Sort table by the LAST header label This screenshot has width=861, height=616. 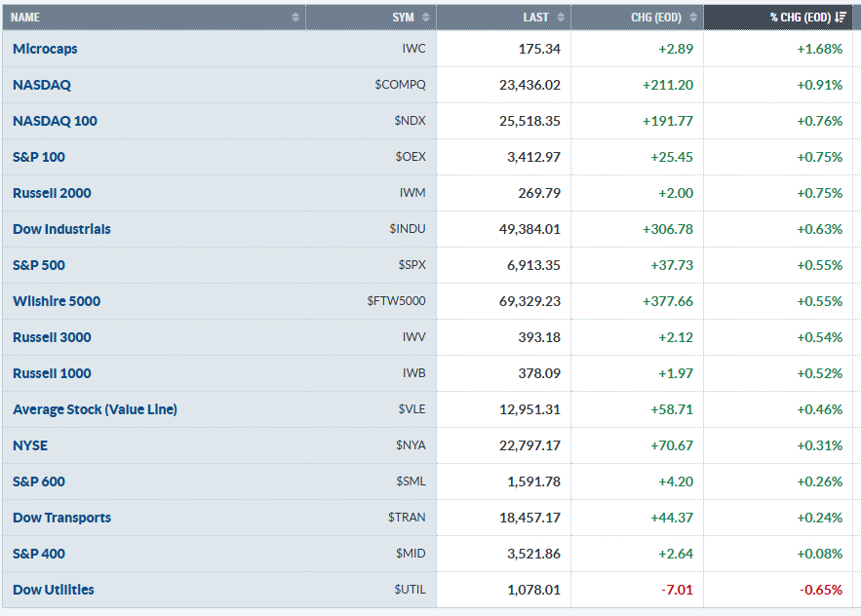pos(536,18)
